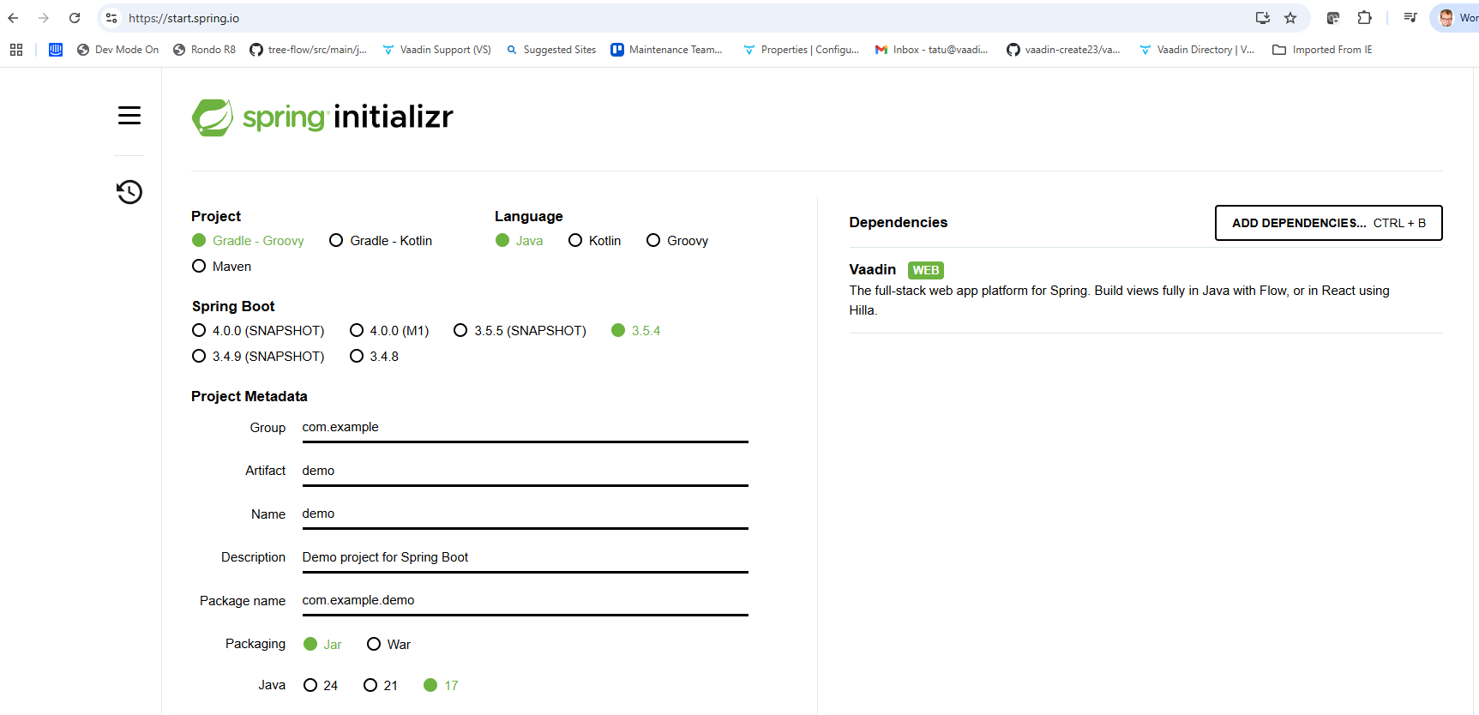Click the Spring Initializr logo

click(322, 117)
